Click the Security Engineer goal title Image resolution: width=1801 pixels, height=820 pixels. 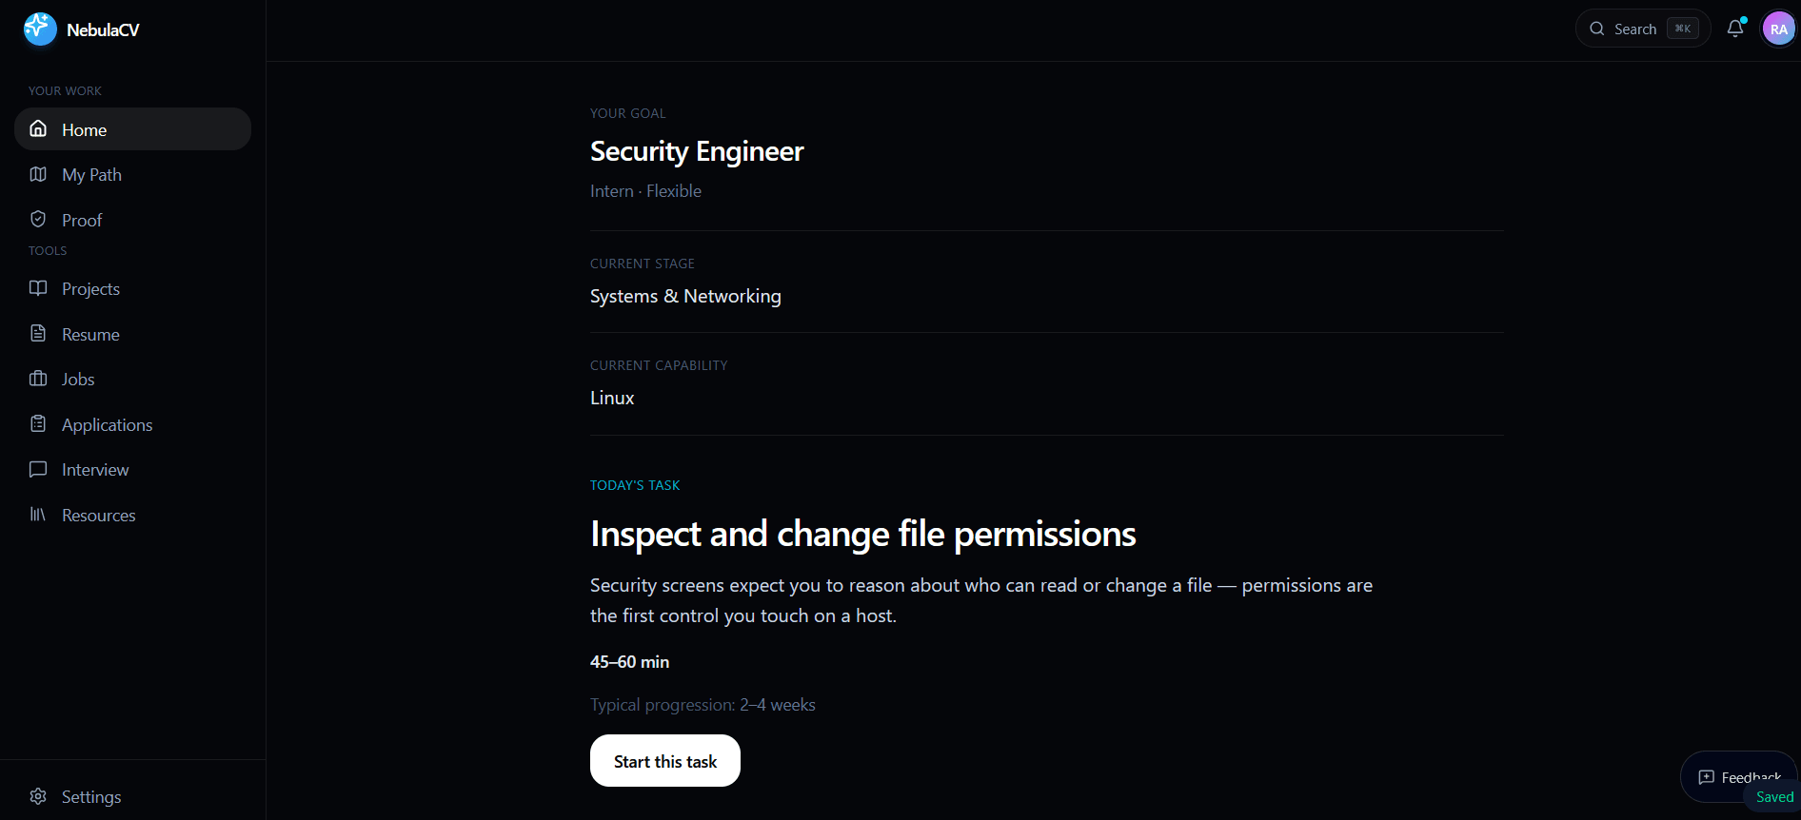pos(697,151)
